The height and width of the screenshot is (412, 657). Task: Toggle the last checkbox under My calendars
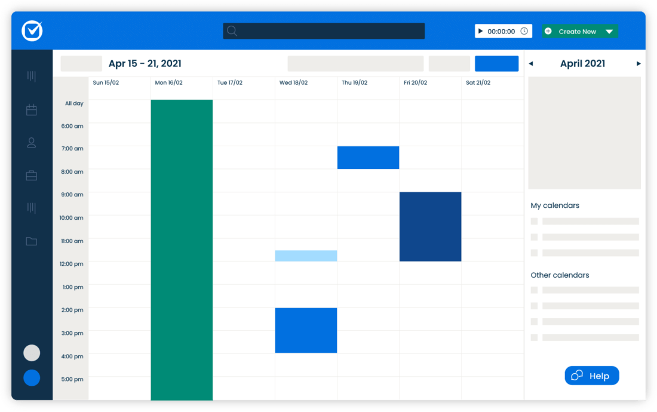click(x=534, y=253)
